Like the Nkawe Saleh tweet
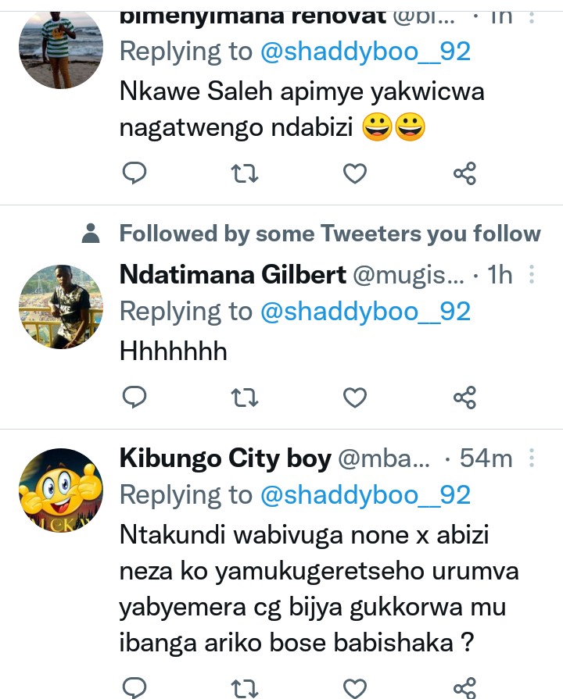Screen dimensions: 563x699 [355, 173]
